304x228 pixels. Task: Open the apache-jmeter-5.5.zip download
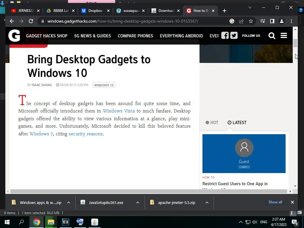[x=177, y=202]
